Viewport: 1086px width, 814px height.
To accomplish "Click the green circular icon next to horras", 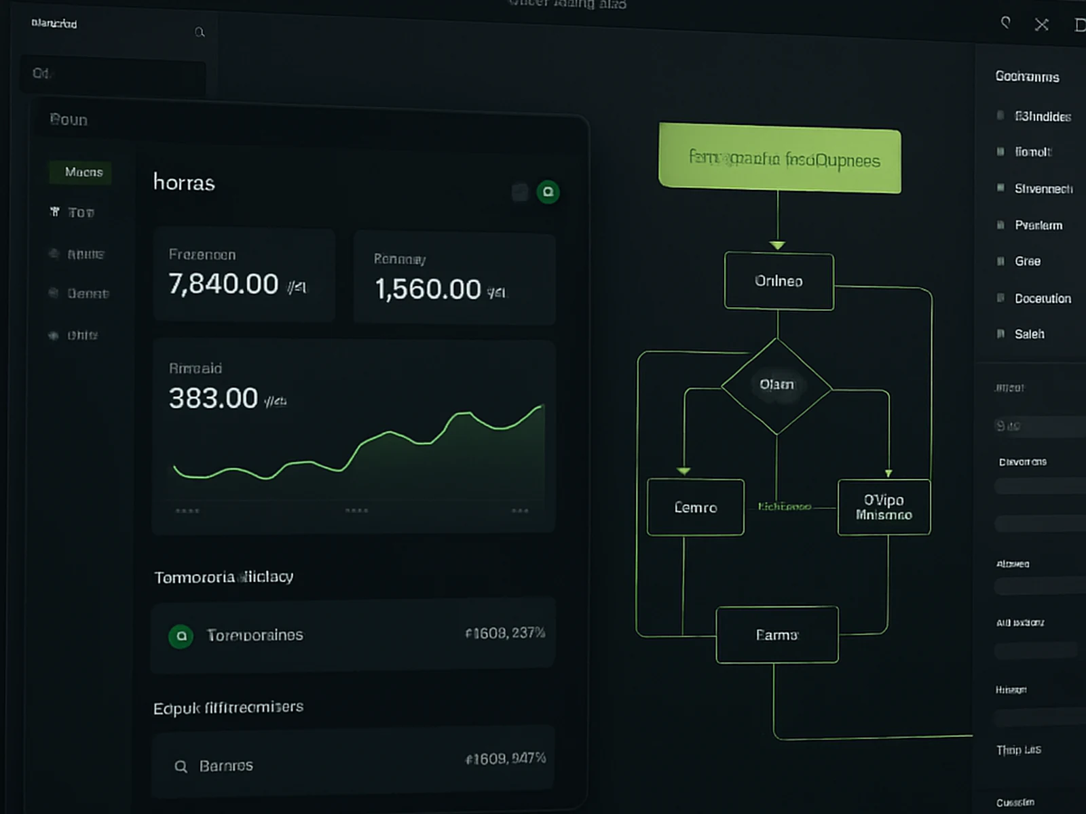I will point(548,192).
